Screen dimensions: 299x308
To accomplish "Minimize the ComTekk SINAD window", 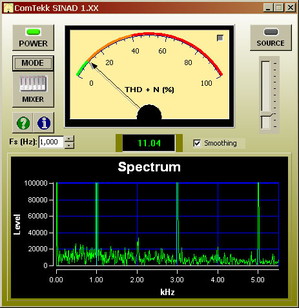I will pyautogui.click(x=268, y=8).
